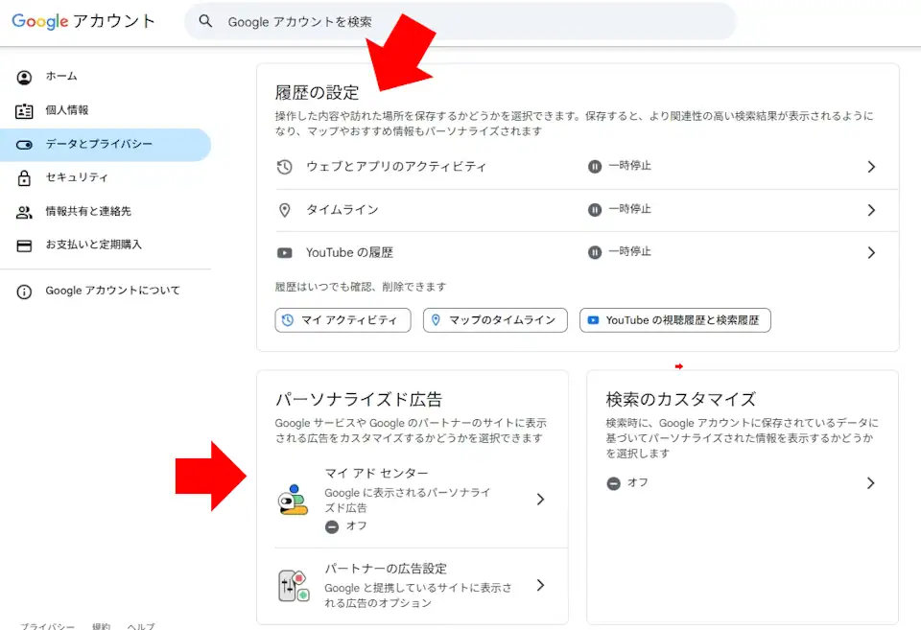
Task: Expand ウェブとアプリのアクティビティ chevron arrow
Action: click(871, 167)
